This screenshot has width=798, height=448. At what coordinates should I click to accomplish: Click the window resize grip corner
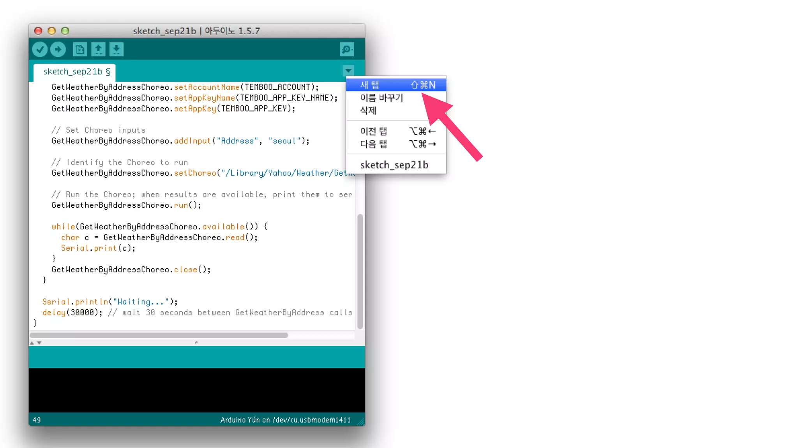point(361,422)
